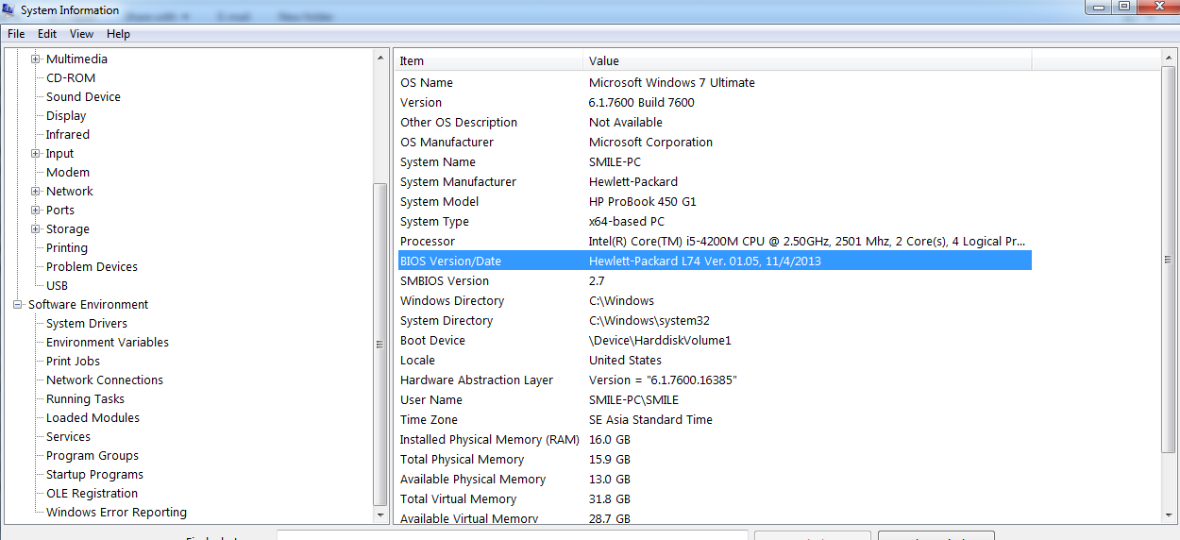Viewport: 1180px width, 540px height.
Task: Click the details pane scroll up arrow
Action: (1169, 59)
